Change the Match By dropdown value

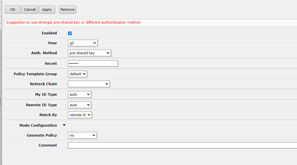pyautogui.click(x=80, y=115)
